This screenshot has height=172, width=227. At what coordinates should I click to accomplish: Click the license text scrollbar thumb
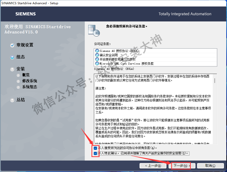(x=215, y=81)
